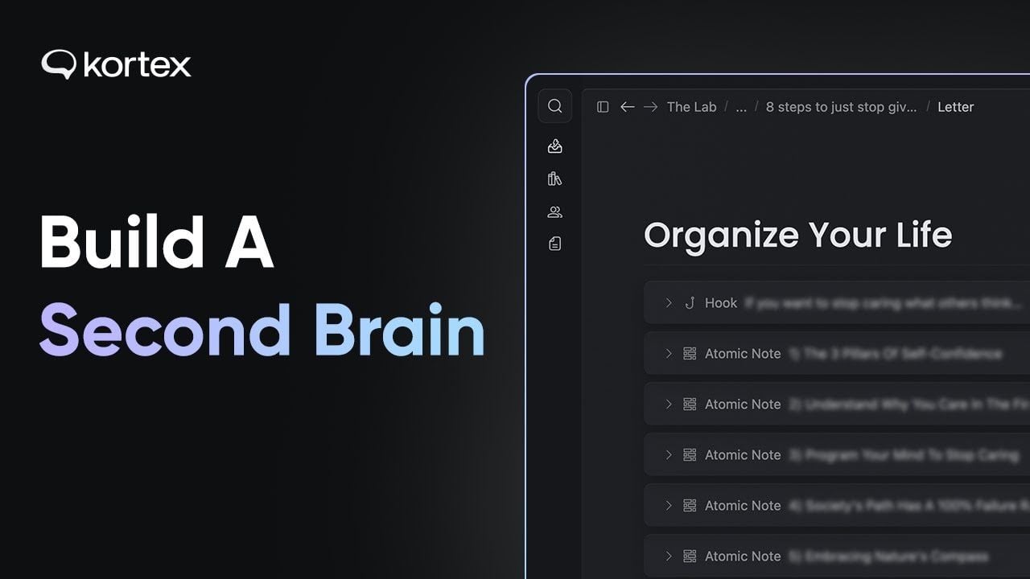Toggle the sidebar panel icon

pyautogui.click(x=603, y=107)
